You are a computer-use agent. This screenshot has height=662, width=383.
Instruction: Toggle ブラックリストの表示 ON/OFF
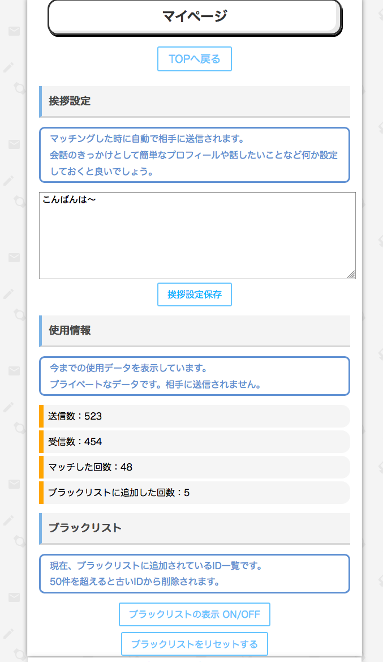194,614
